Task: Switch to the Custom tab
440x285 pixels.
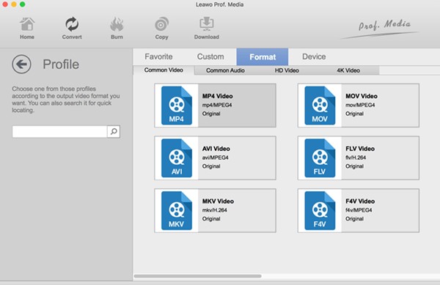Action: point(210,56)
